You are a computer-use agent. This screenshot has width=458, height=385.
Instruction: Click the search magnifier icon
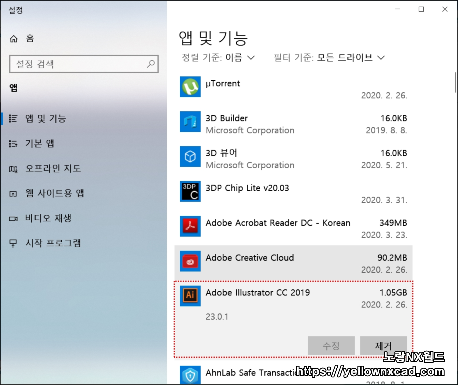point(151,64)
